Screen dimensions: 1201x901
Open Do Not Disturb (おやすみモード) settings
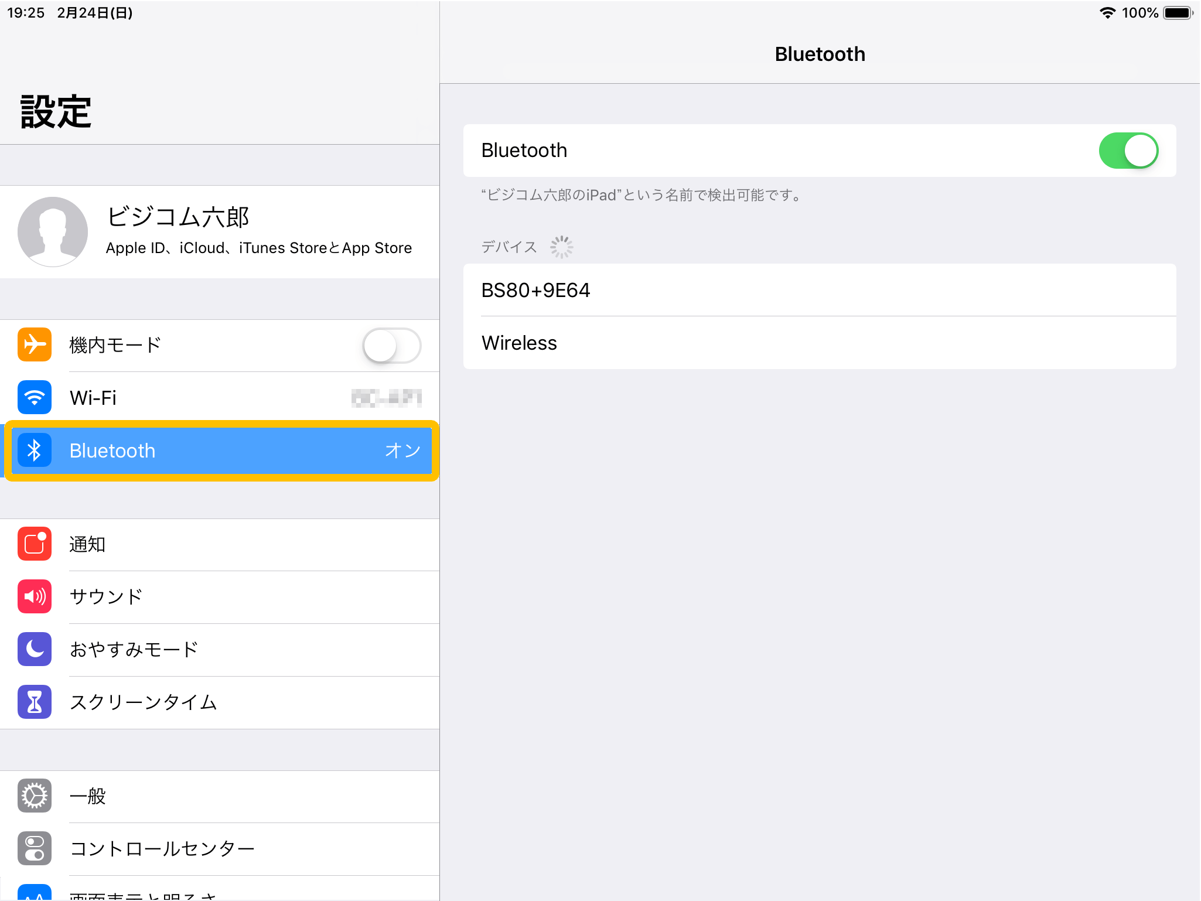(234, 650)
